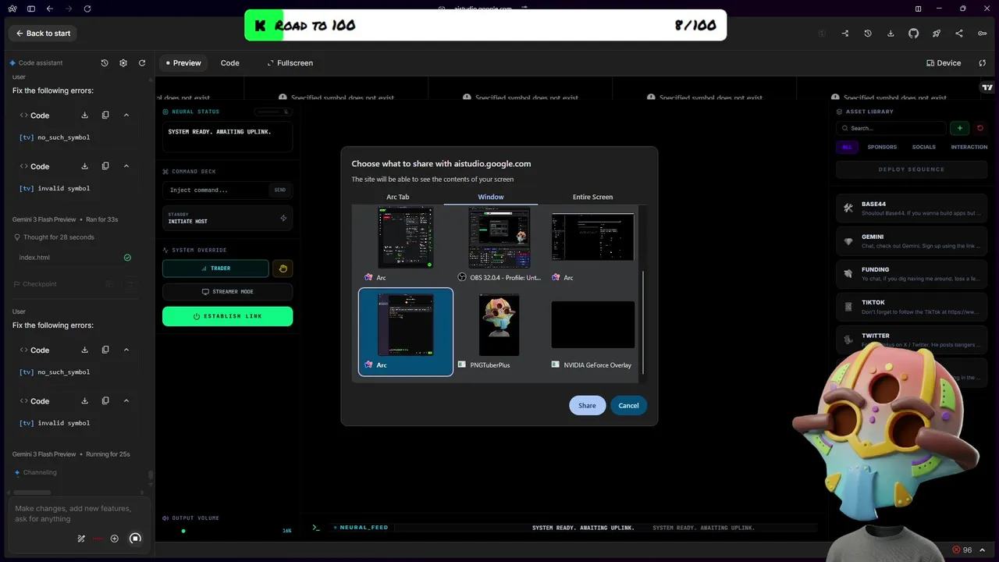Share the app via share icon
The image size is (999, 562).
959,34
